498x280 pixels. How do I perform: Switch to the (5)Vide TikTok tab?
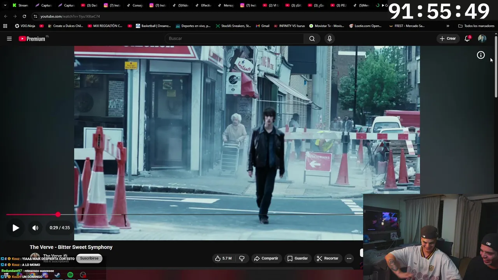click(180, 5)
